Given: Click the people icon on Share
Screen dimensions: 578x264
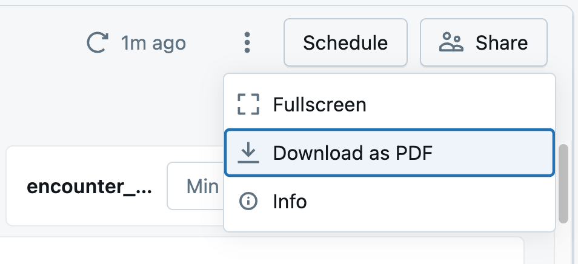Looking at the screenshot, I should [x=451, y=43].
